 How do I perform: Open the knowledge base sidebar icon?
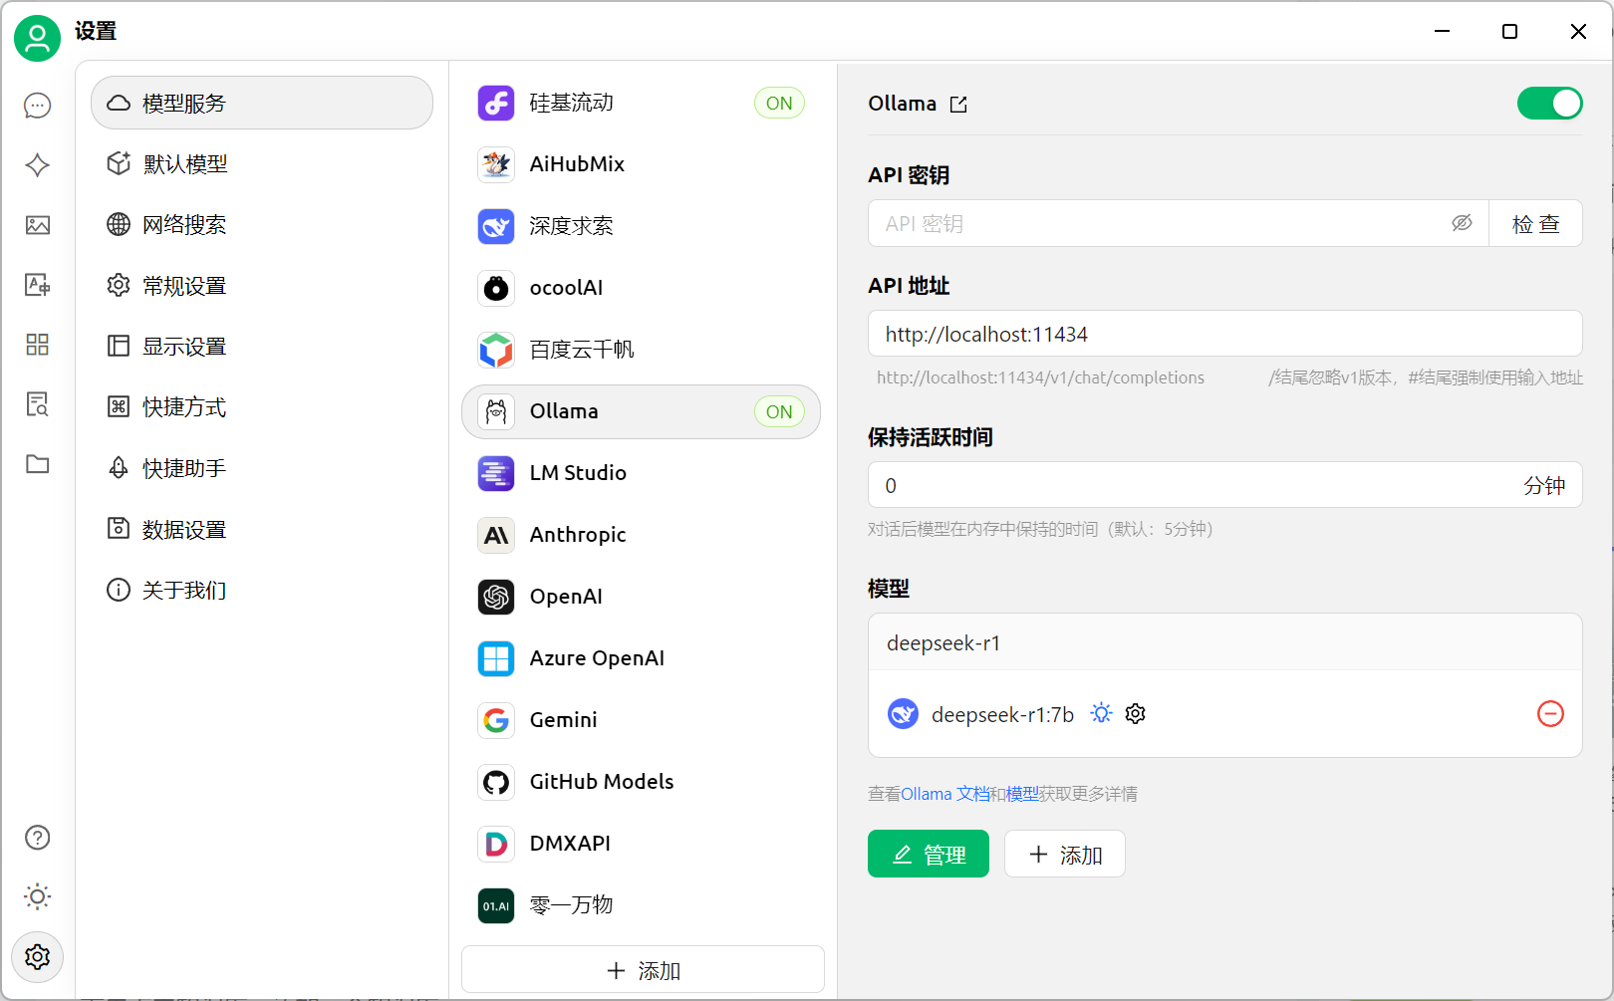pos(38,404)
